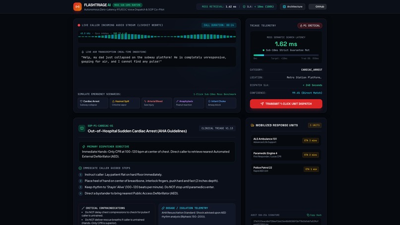Click the P1 CRITICAL priority badge
Screen dimensions: 400x225
click(x=310, y=25)
